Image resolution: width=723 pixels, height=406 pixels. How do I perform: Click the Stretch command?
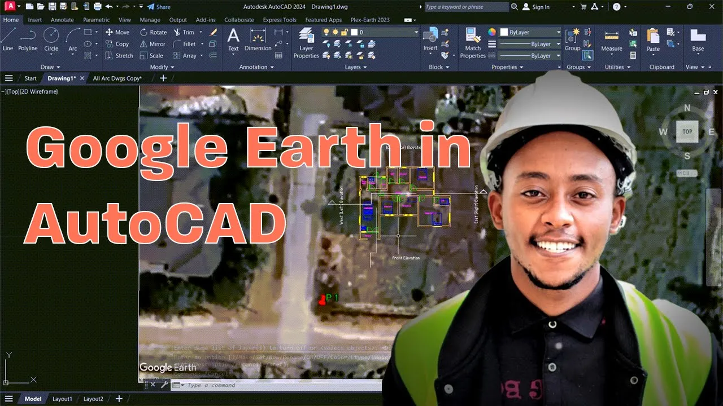[x=119, y=56]
